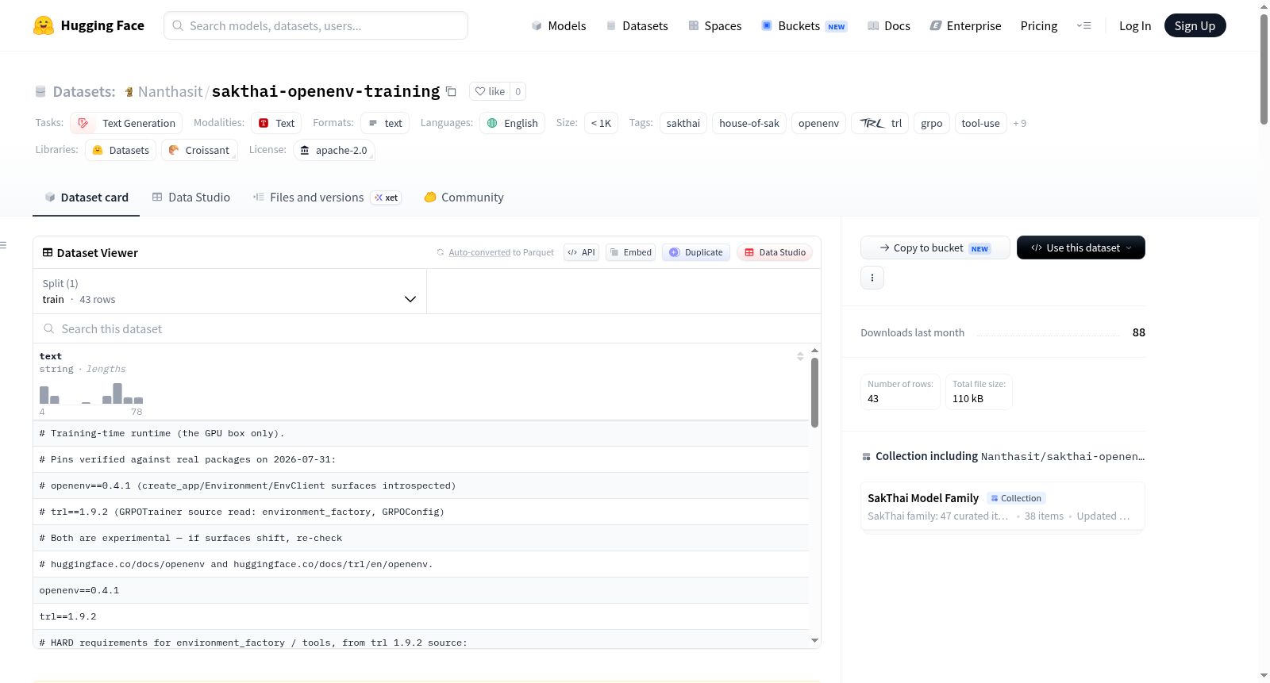This screenshot has width=1270, height=683.
Task: Open the Enterprise nav item
Action: (x=965, y=26)
